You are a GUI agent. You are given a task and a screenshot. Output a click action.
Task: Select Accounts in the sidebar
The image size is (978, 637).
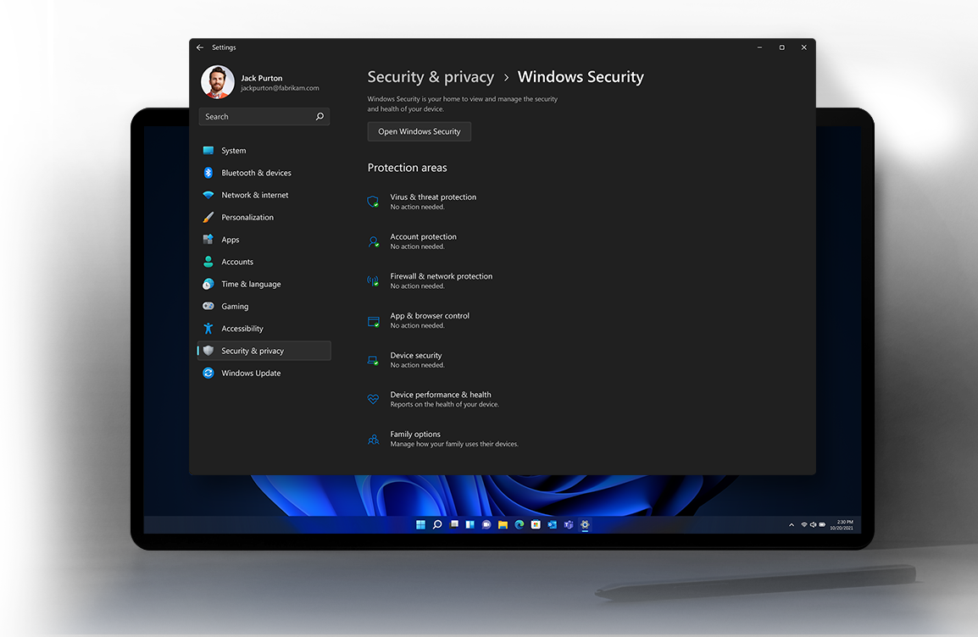point(264,262)
